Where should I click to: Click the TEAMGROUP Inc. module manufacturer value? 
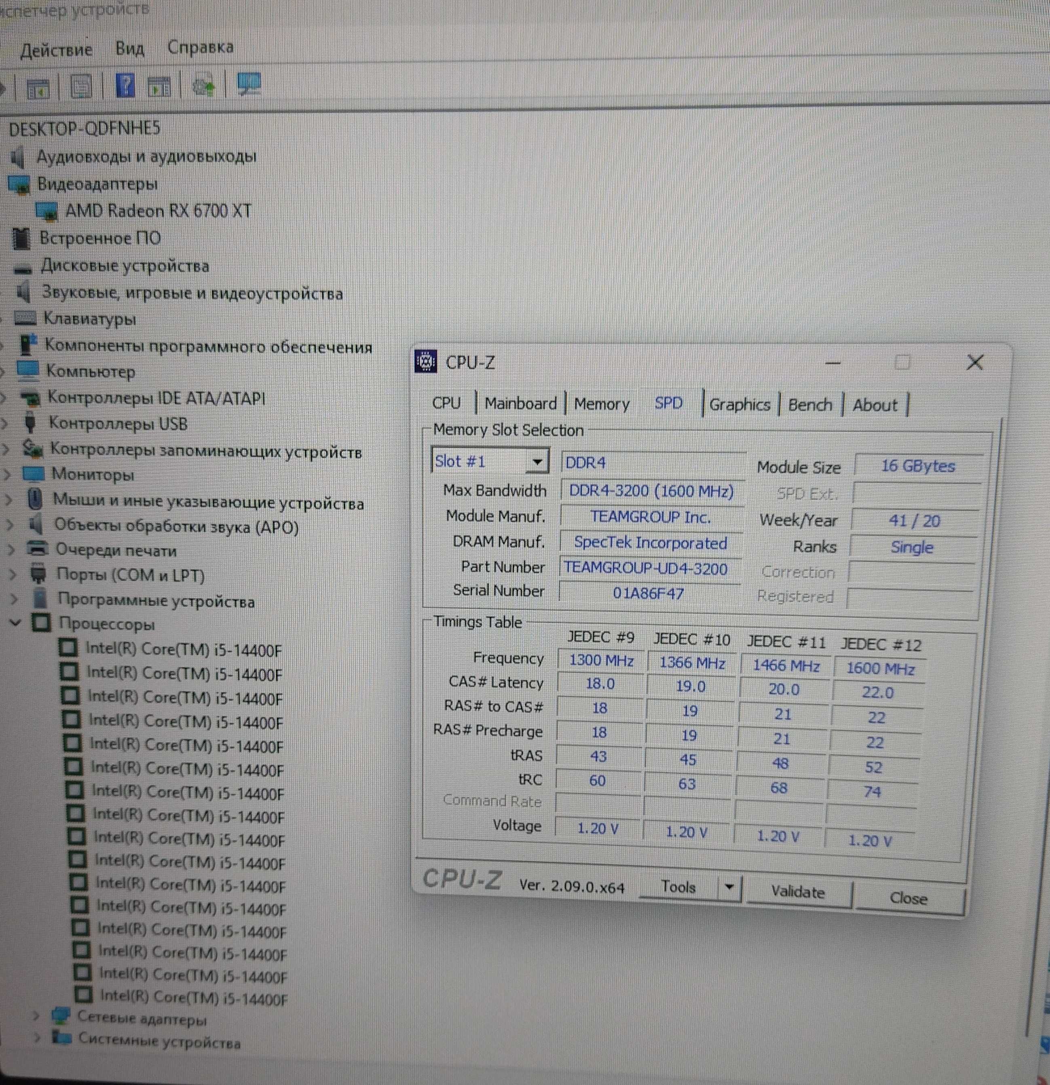pos(651,517)
